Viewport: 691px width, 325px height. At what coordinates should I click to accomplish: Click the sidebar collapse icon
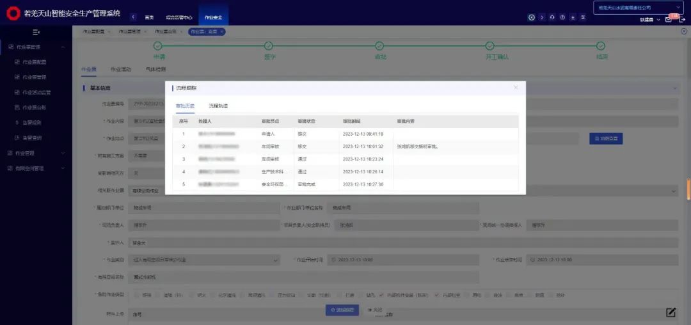[36, 32]
